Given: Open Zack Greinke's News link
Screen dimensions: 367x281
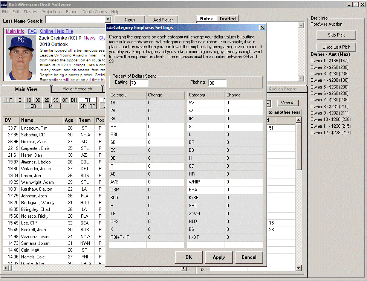Looking at the screenshot, I should [89, 38].
